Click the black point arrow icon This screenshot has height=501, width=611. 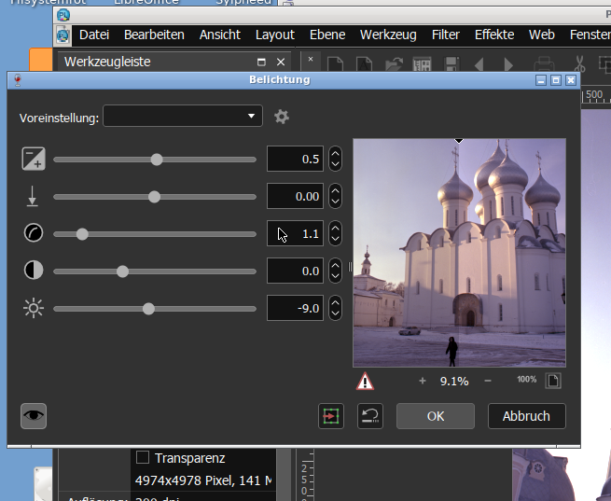(33, 196)
